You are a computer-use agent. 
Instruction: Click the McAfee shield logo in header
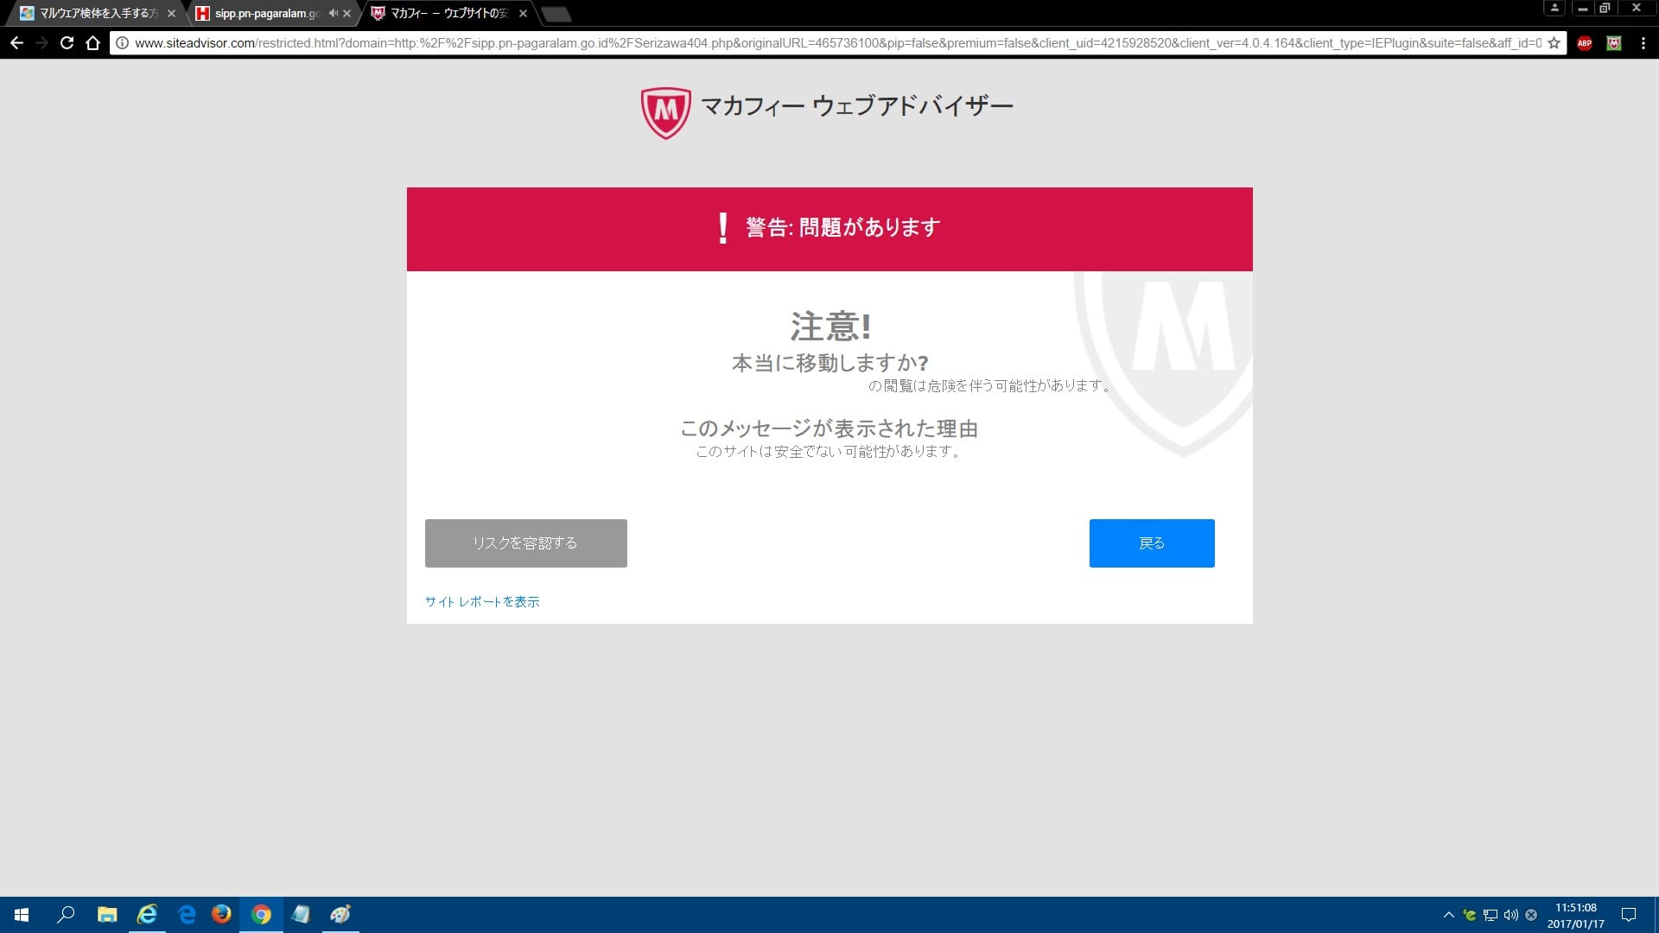(x=665, y=112)
